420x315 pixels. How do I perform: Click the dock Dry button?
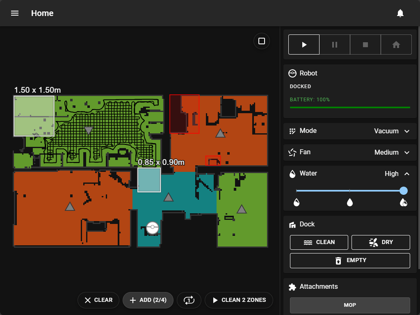(381, 242)
